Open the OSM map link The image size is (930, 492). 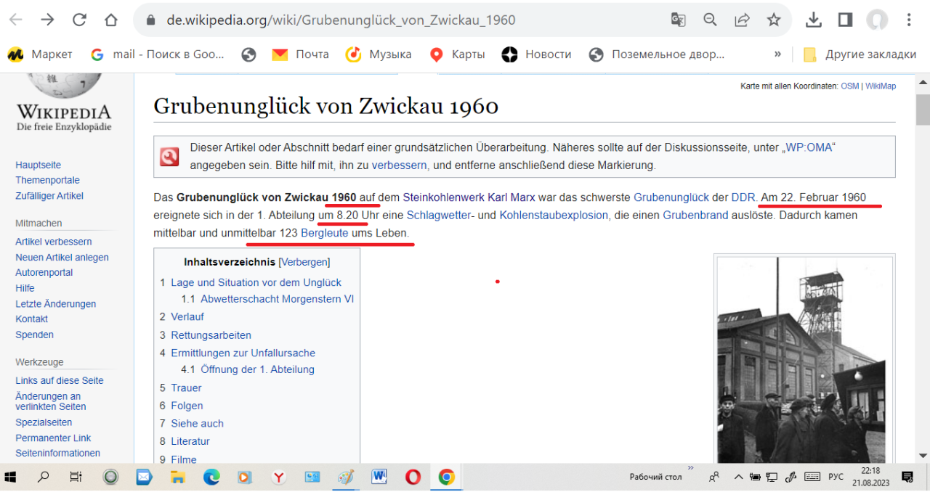point(849,86)
